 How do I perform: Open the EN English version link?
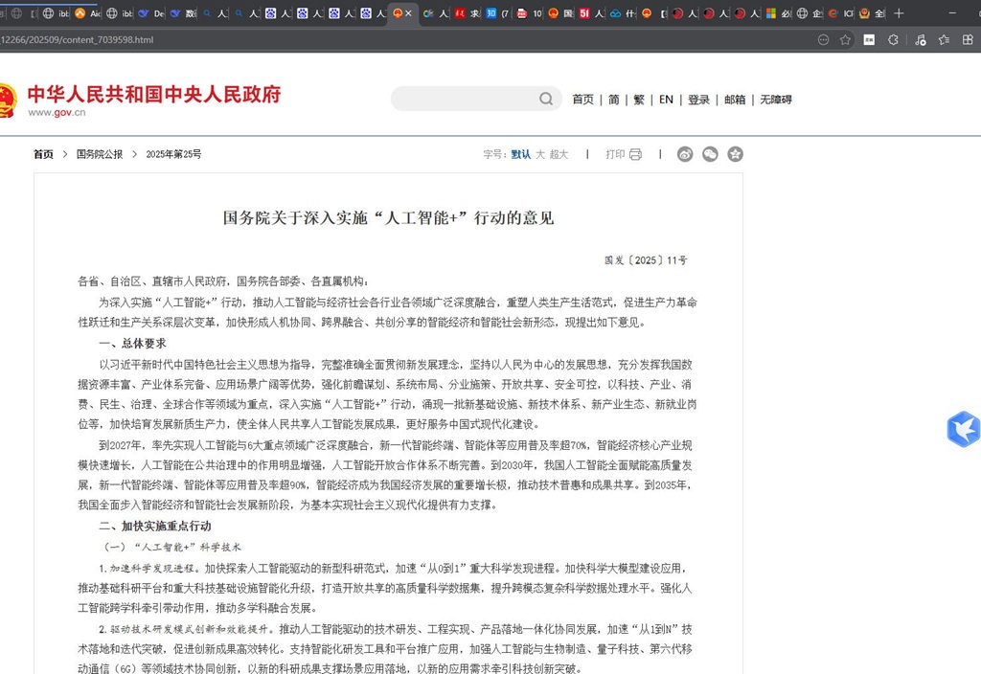(666, 100)
